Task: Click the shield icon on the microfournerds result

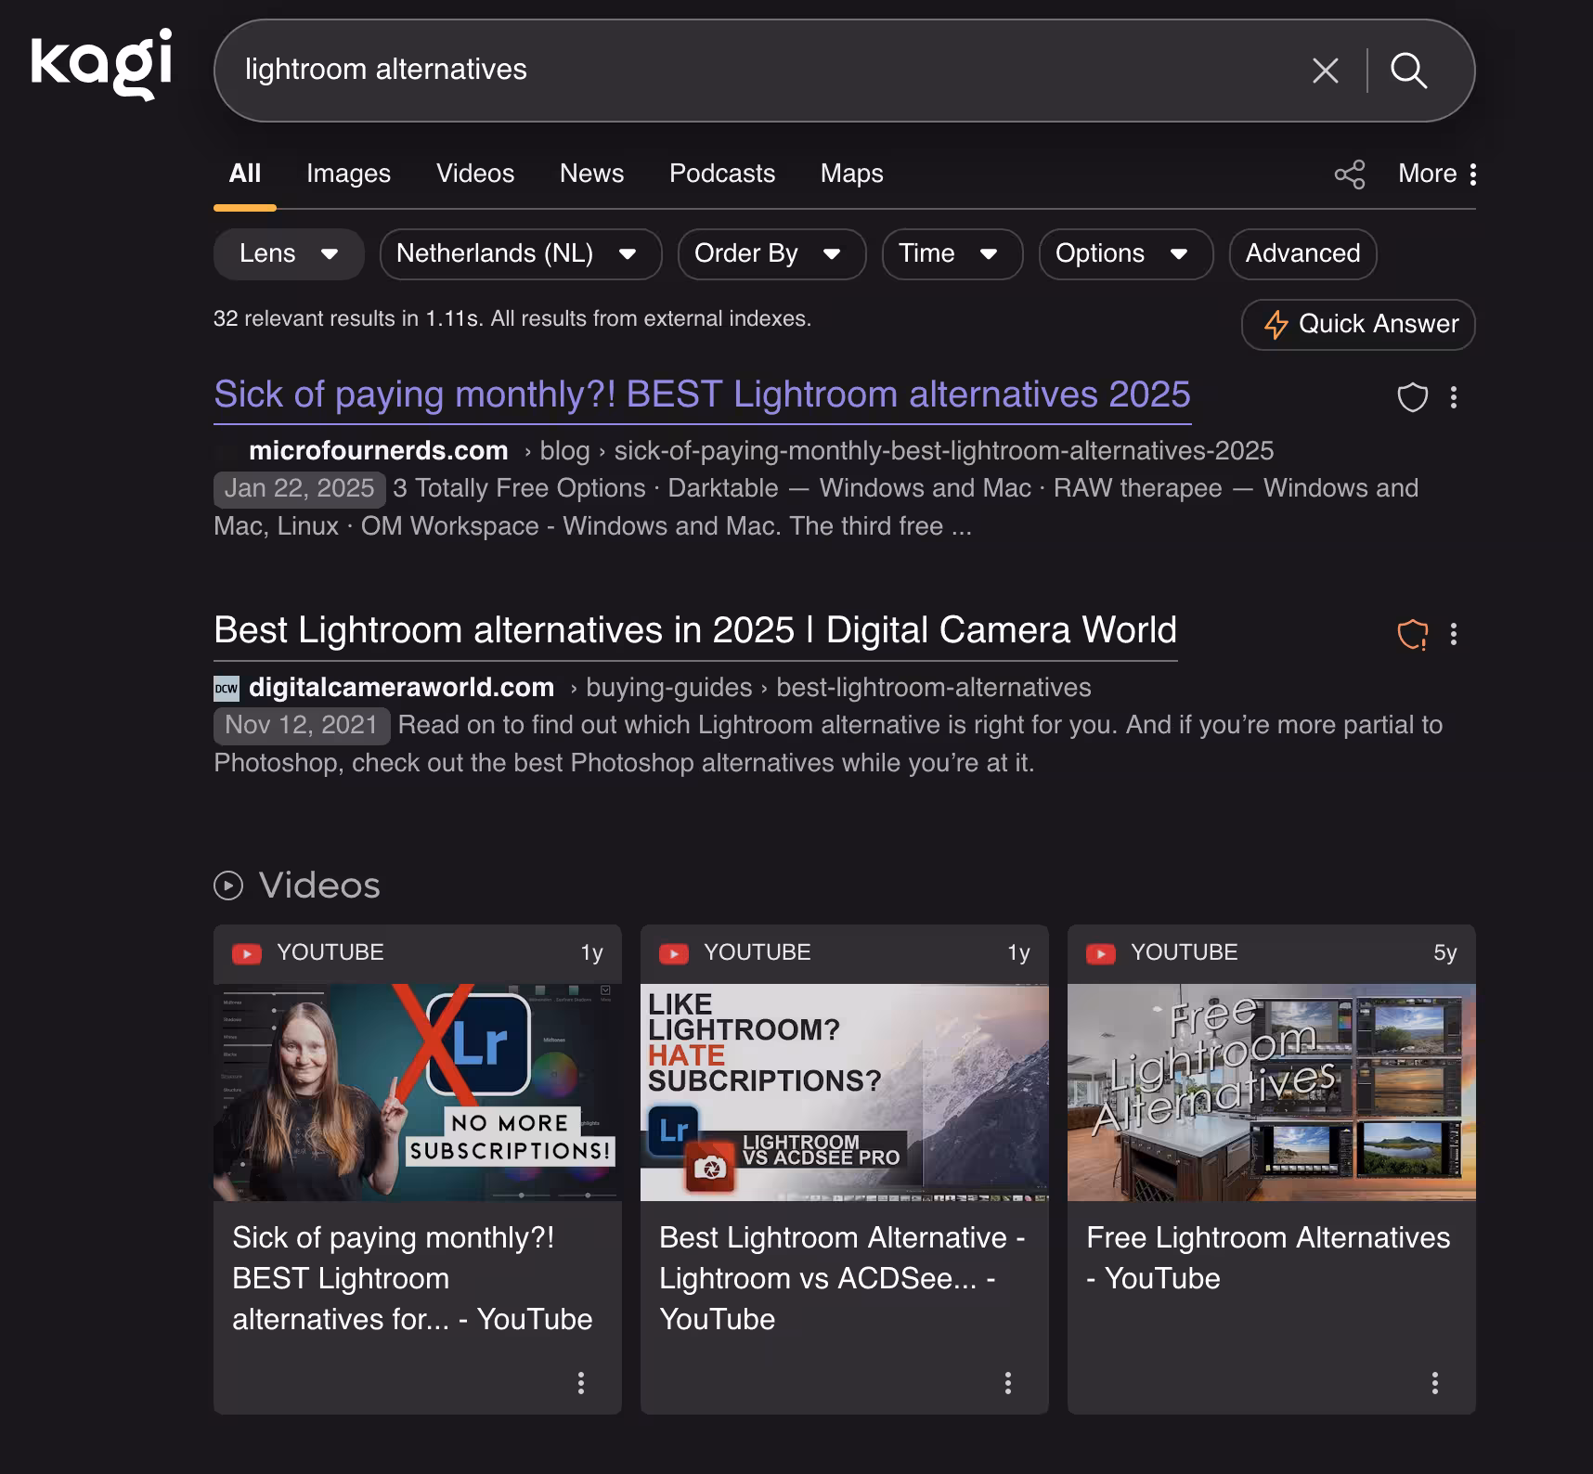Action: (1413, 398)
